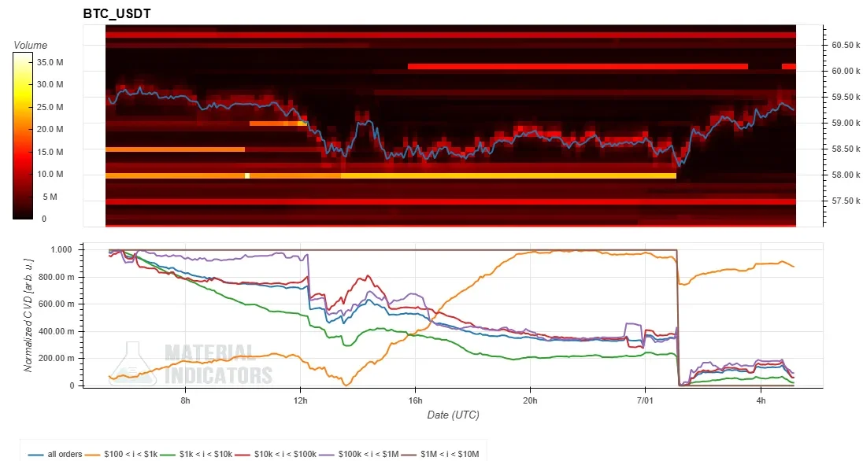Toggle the '$1M < i < $10M' legend series

(x=440, y=455)
